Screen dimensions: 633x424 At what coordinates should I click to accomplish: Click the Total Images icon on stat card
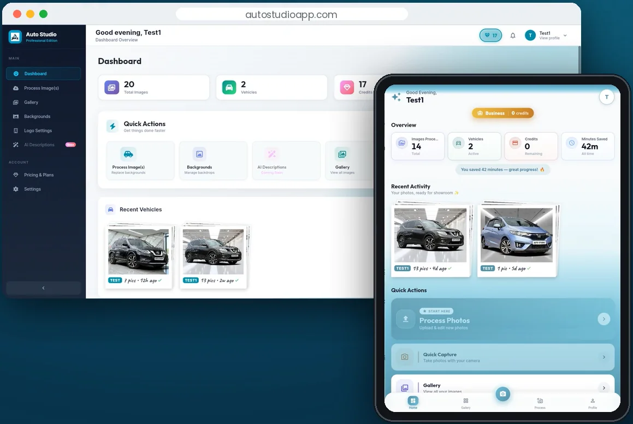click(112, 87)
